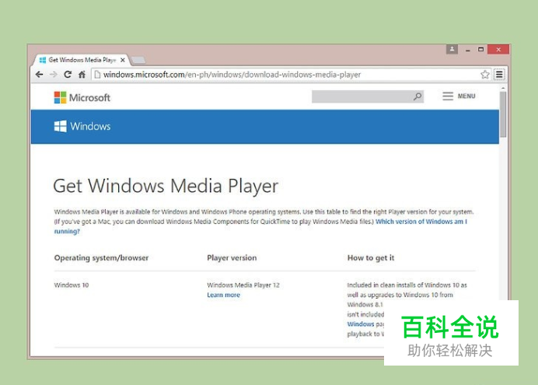Click the address bar URL

pyautogui.click(x=232, y=75)
